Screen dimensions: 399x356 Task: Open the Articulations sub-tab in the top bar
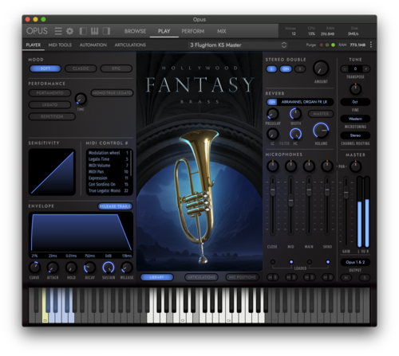130,45
